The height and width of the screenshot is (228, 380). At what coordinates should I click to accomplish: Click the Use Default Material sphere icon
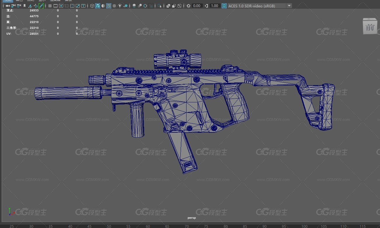[x=103, y=6]
